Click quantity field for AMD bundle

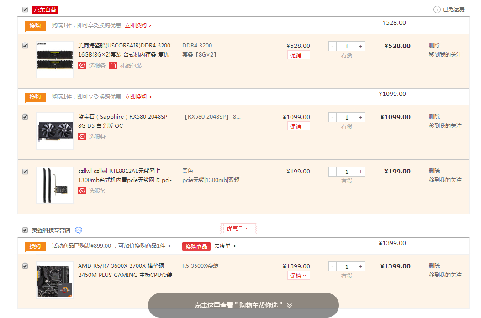[347, 266]
